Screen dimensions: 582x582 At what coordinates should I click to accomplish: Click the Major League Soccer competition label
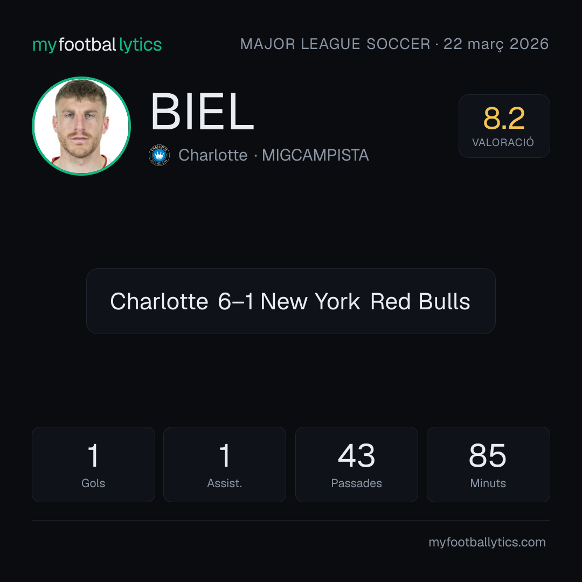click(x=335, y=44)
